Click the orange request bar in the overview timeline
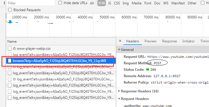 (49, 23)
